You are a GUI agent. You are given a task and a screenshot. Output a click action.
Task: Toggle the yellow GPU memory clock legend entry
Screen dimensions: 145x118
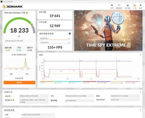118,82
